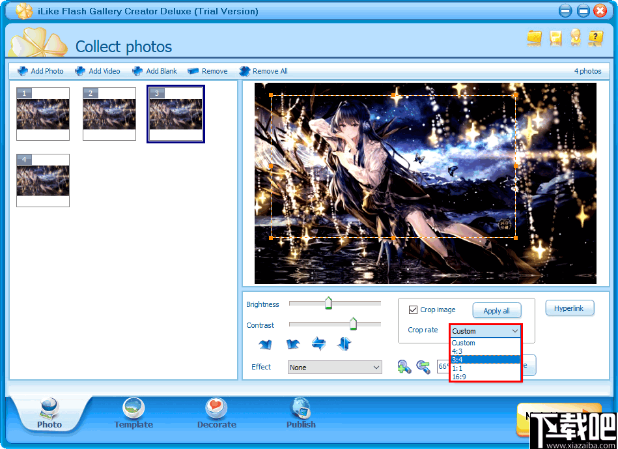
Task: Select the rotate right icon
Action: (292, 344)
